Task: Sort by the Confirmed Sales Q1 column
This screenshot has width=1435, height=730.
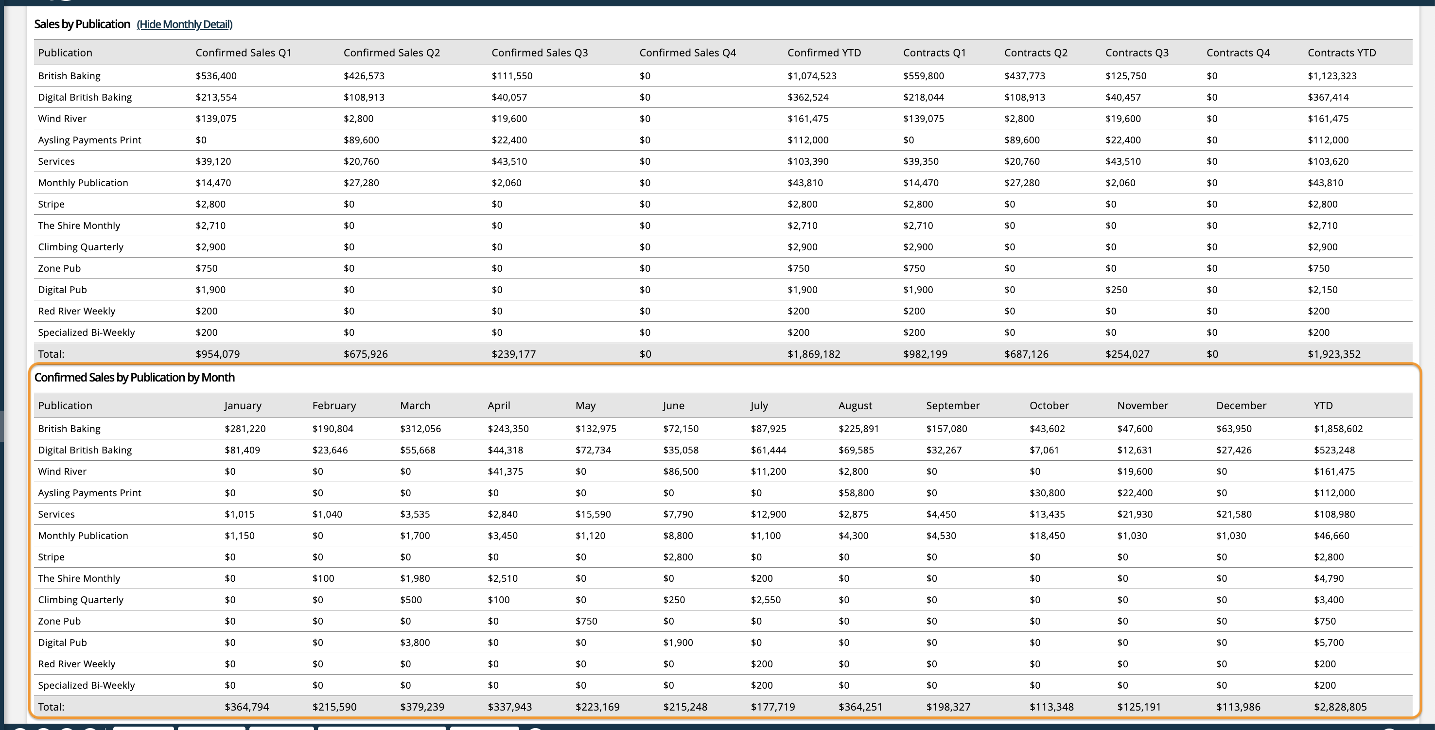Action: (x=243, y=52)
